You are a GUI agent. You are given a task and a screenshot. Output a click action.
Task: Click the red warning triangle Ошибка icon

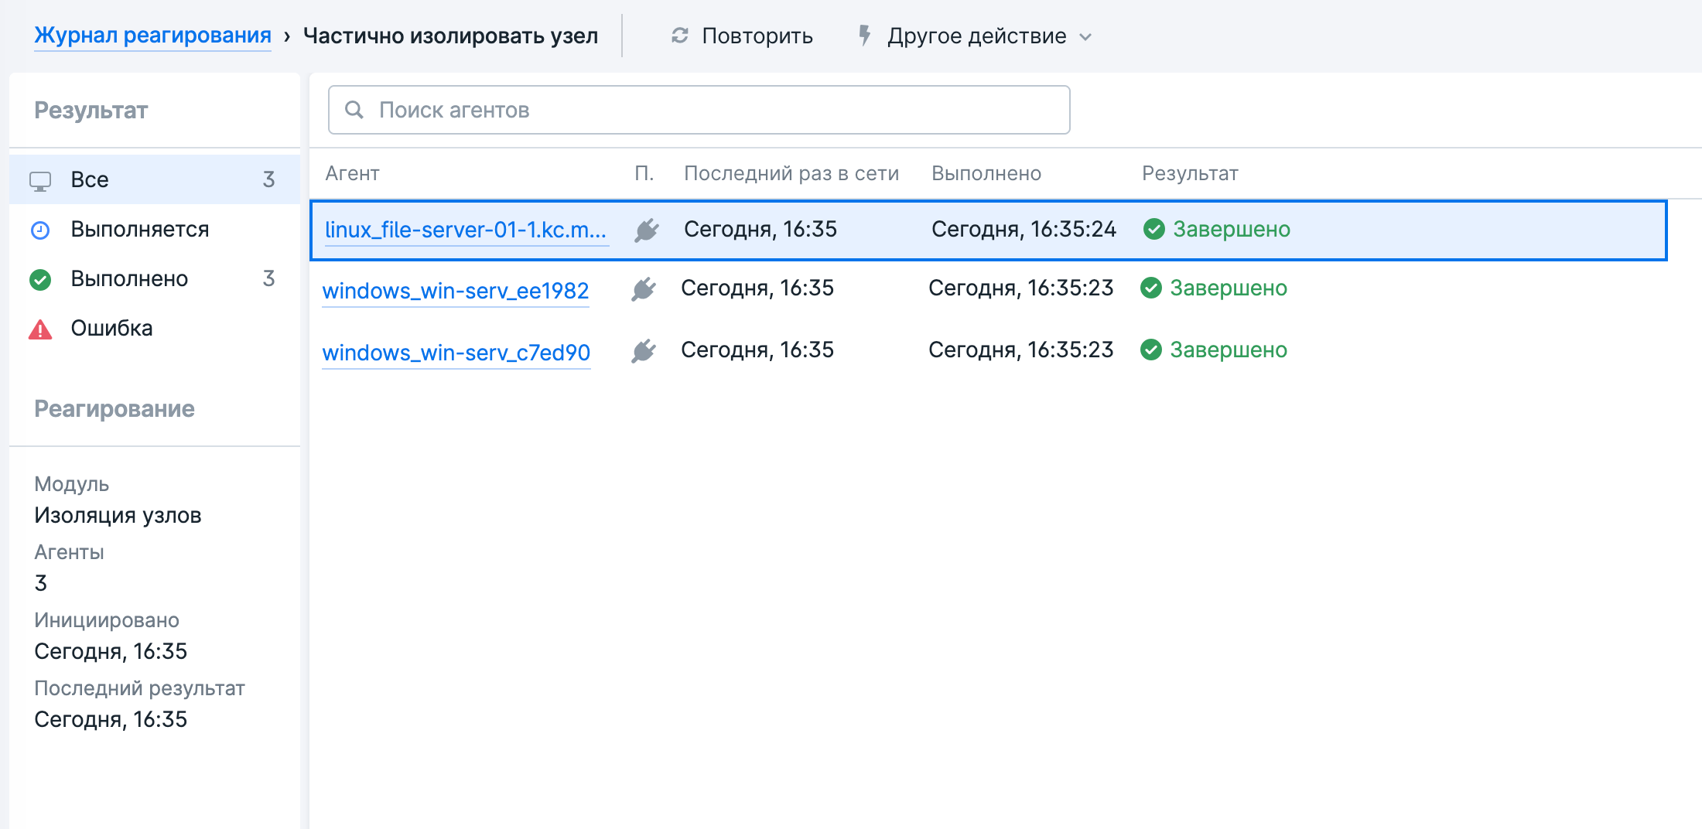coord(40,329)
